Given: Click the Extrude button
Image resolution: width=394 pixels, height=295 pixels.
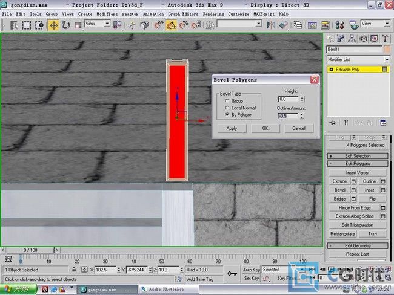Looking at the screenshot, I should (x=339, y=181).
